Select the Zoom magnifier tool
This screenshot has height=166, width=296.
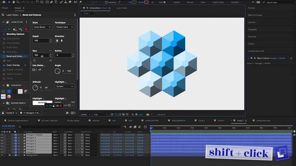18,2
